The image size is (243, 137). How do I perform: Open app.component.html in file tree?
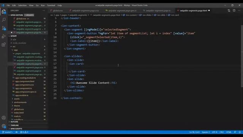pyautogui.click(x=25, y=81)
